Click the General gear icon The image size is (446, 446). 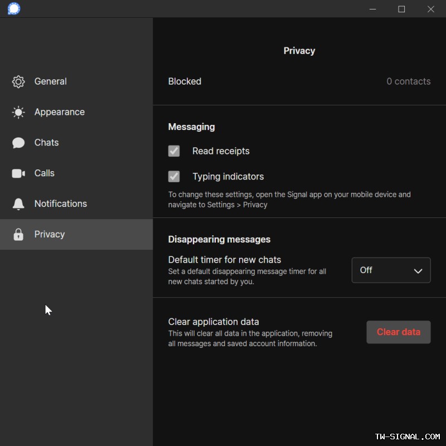pos(18,82)
